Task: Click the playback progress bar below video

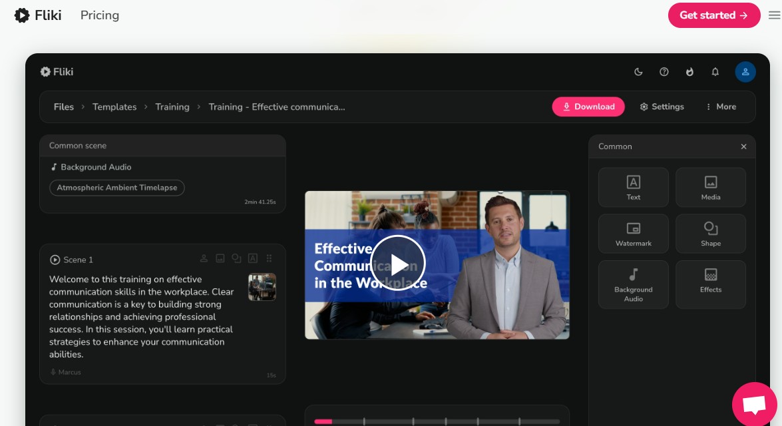Action: (x=437, y=421)
